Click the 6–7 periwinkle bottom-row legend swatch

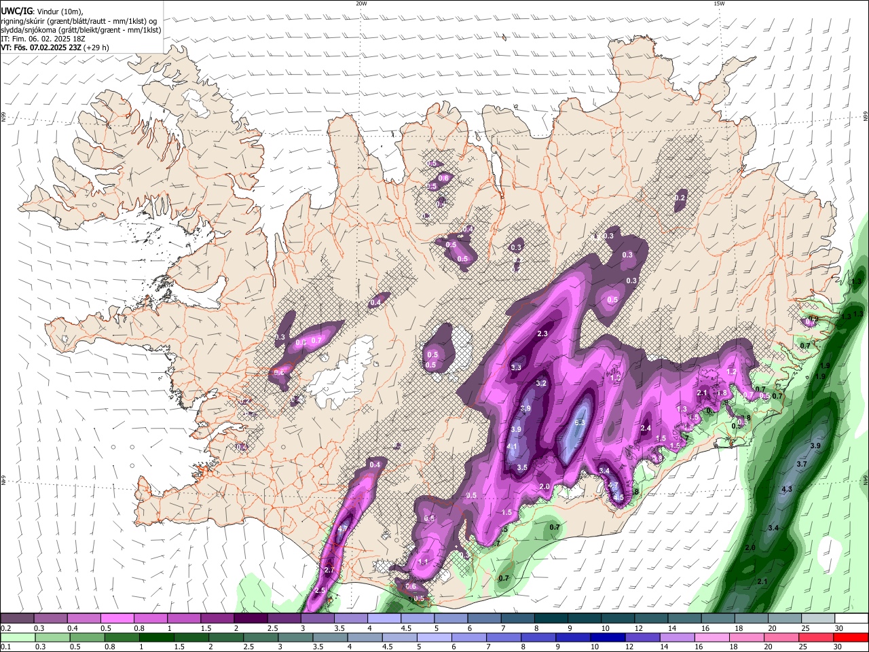tap(468, 638)
